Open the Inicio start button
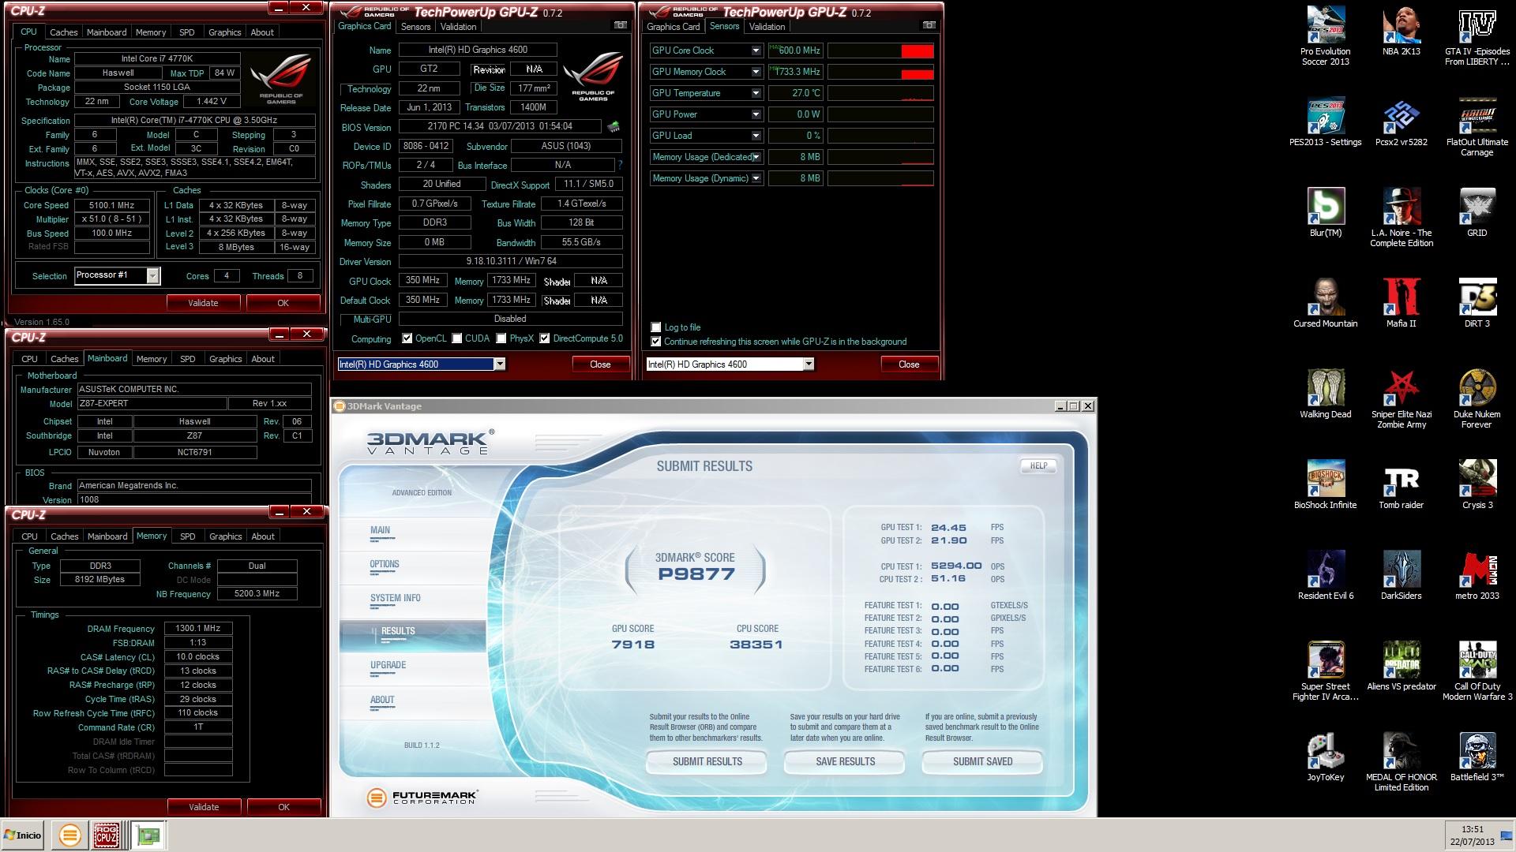 coord(22,835)
